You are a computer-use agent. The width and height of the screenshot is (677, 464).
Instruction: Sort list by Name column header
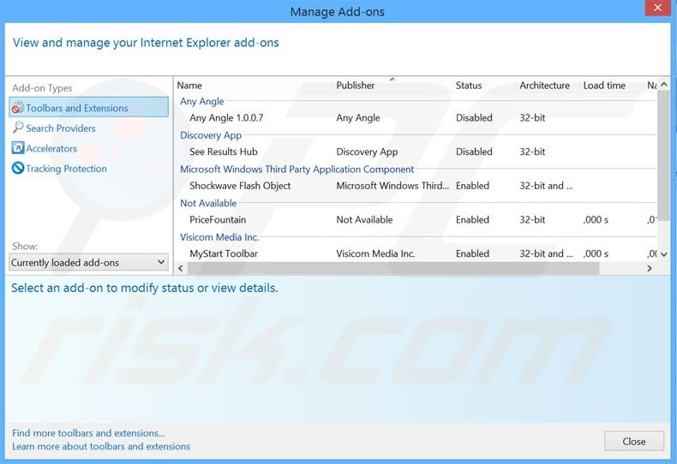[189, 86]
